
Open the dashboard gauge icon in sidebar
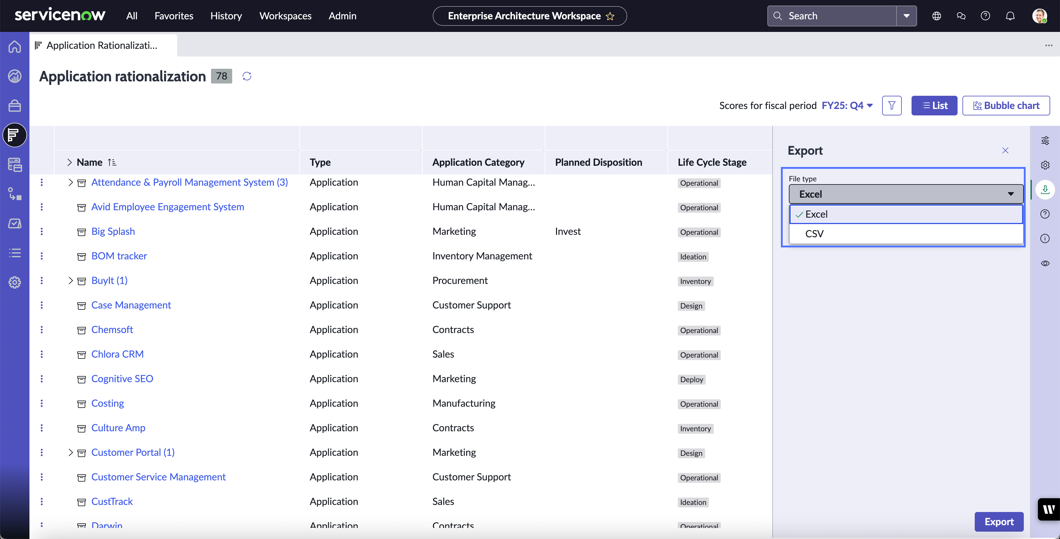15,76
